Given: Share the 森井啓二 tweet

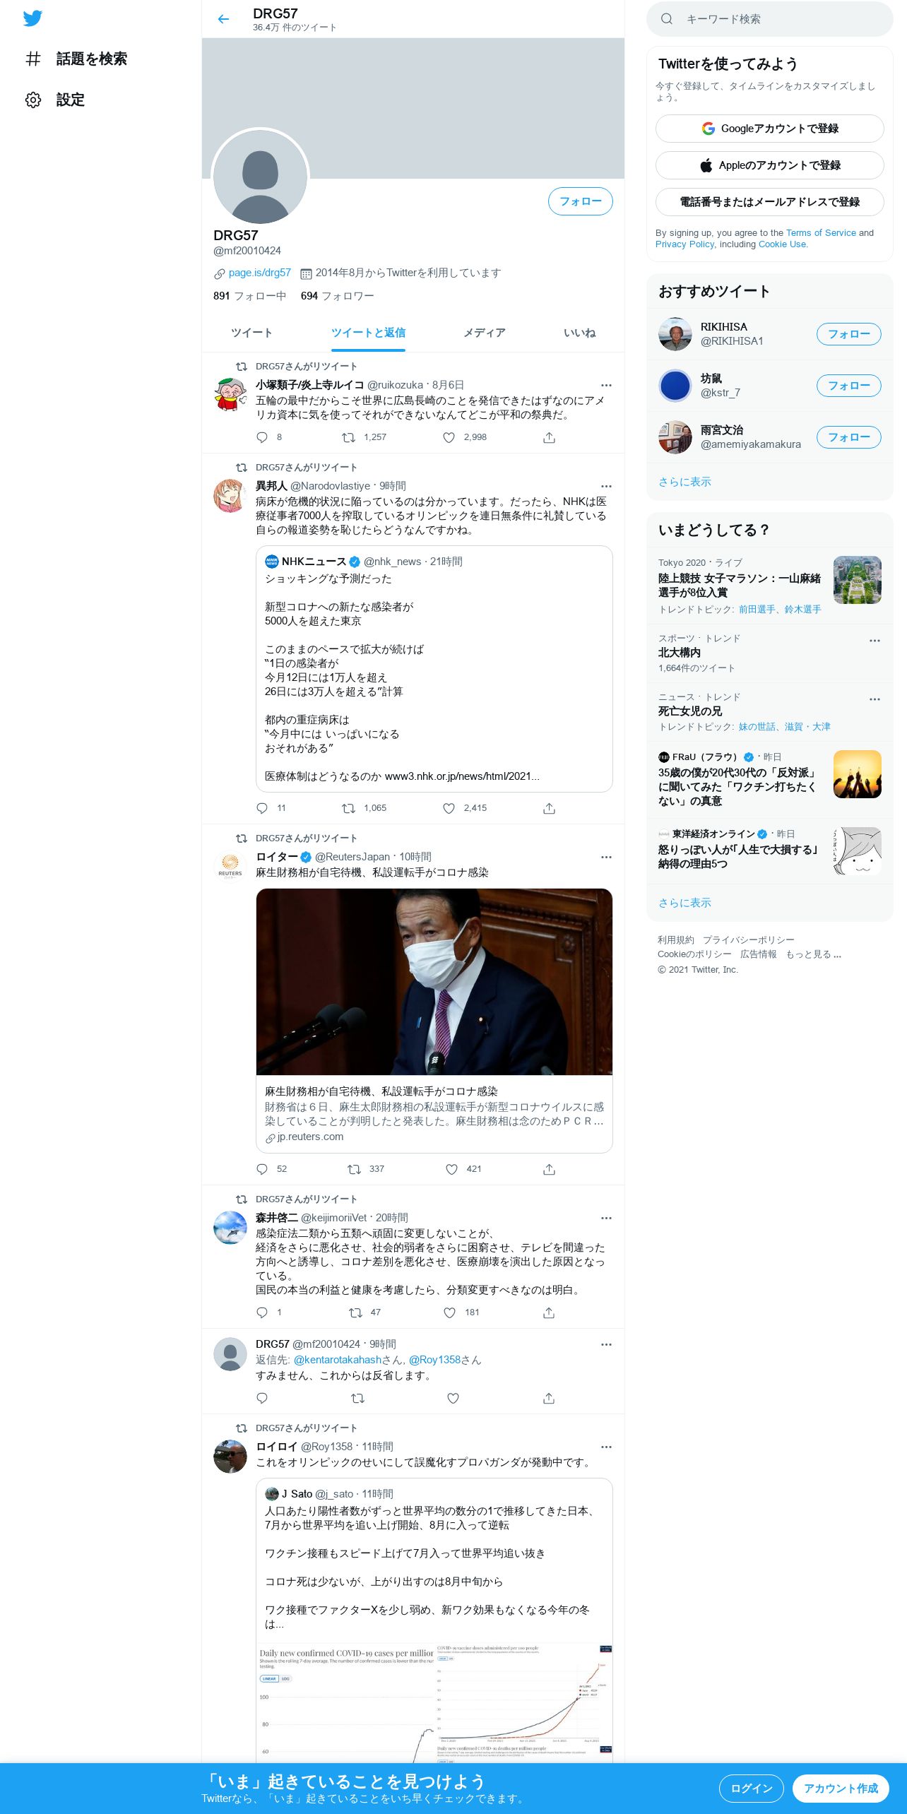Looking at the screenshot, I should (x=549, y=1312).
